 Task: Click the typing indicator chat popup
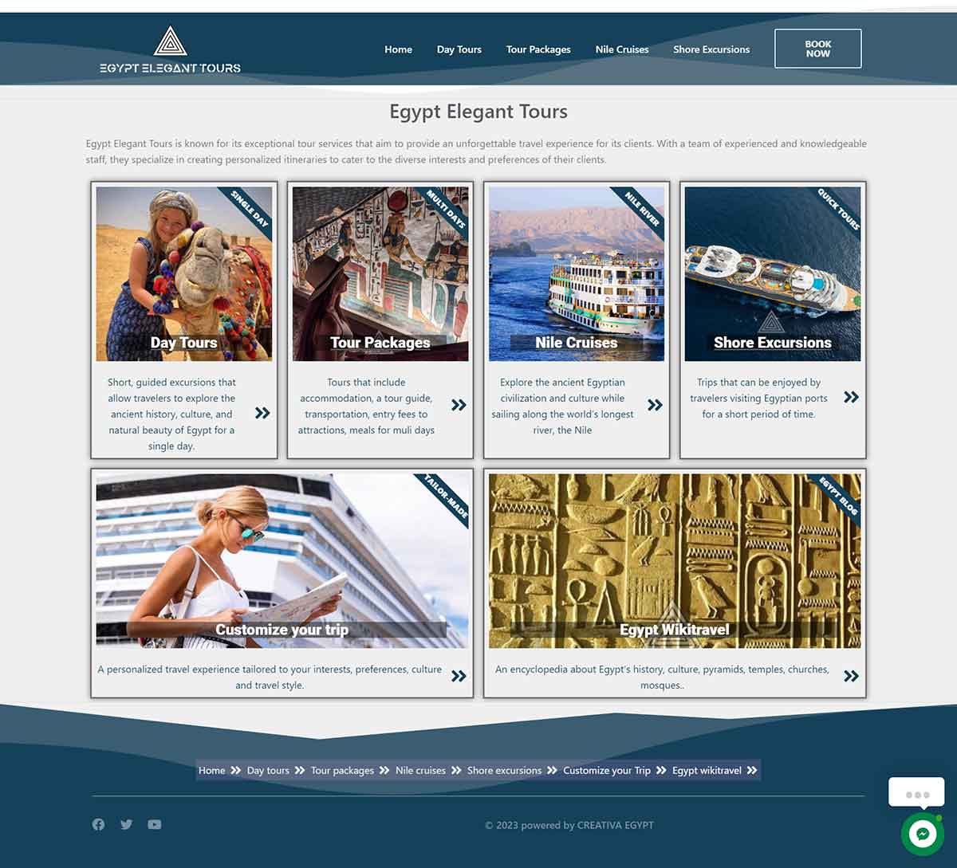pos(916,794)
